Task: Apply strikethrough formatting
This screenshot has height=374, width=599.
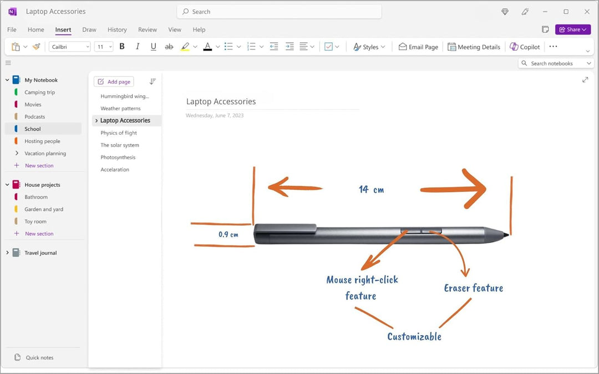Action: 169,47
